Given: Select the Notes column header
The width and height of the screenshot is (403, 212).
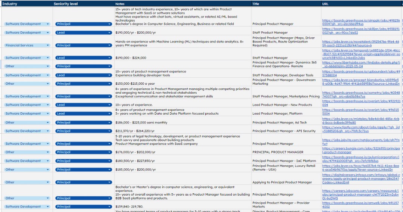Looking at the screenshot, I should tap(183, 4).
